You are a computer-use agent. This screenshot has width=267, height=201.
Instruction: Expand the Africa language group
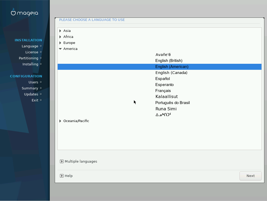pyautogui.click(x=60, y=37)
